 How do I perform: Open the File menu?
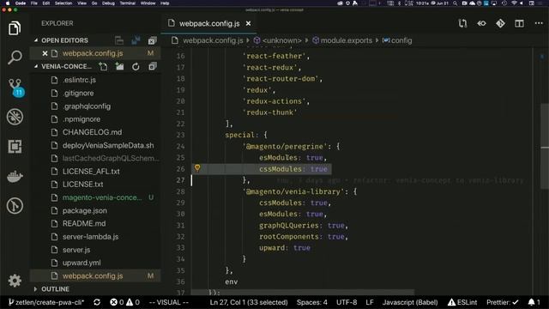pos(34,3)
